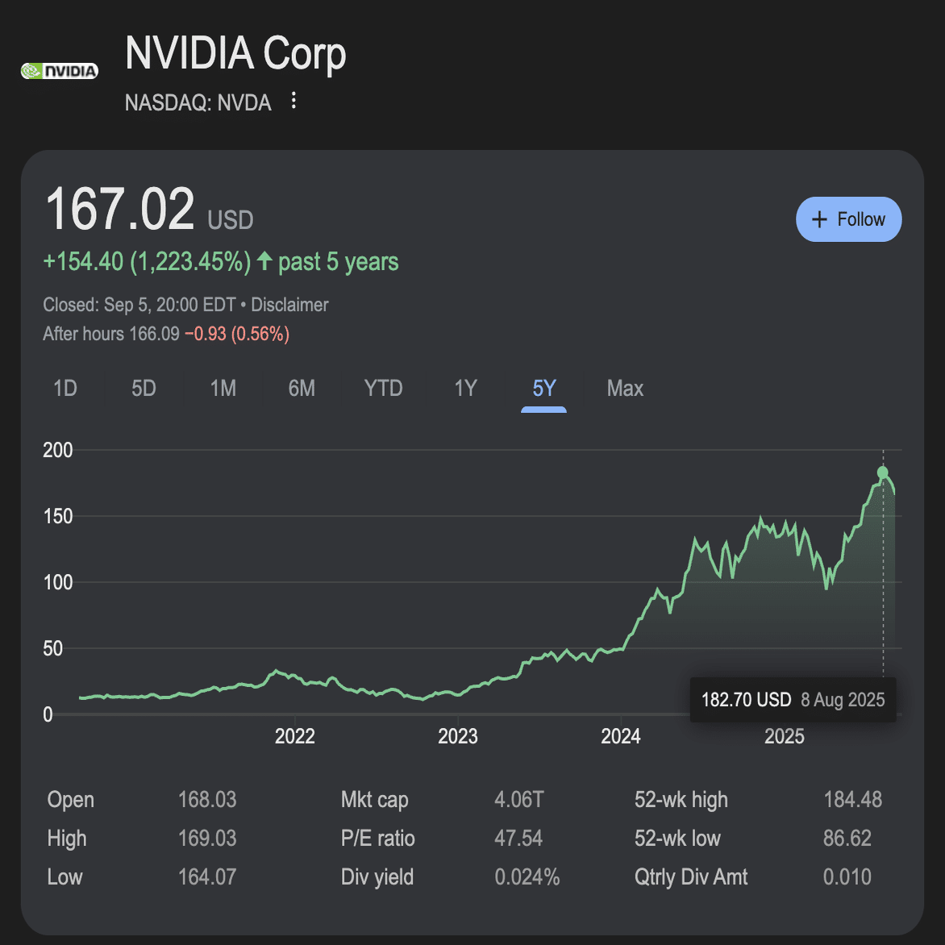Switch to the 1D time range tab
The image size is (945, 945).
click(x=65, y=389)
